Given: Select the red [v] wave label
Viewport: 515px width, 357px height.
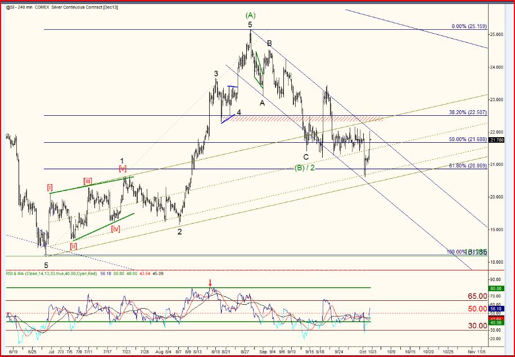Looking at the screenshot, I should pyautogui.click(x=122, y=168).
